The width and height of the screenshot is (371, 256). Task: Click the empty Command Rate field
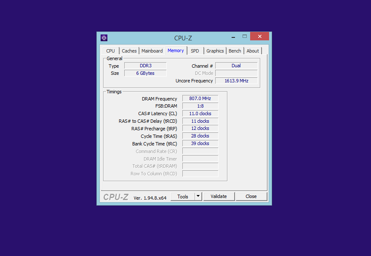click(200, 151)
